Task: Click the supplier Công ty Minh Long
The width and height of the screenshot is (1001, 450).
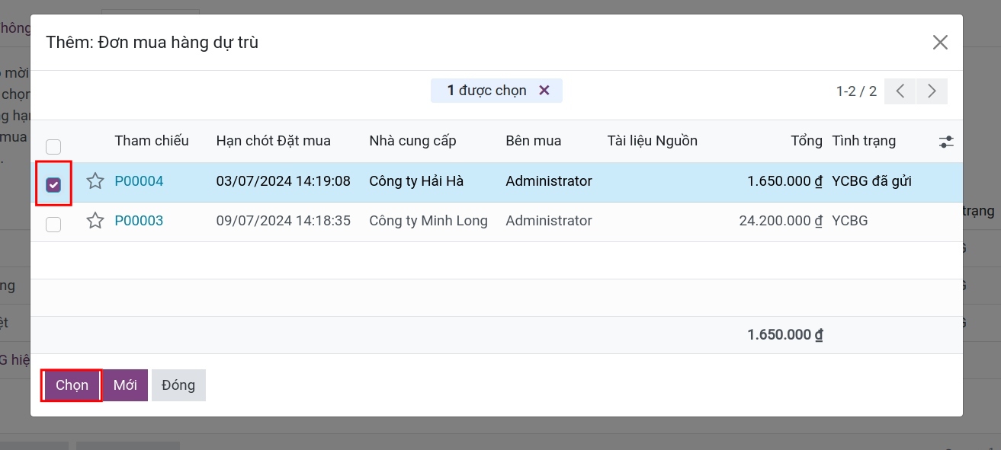Action: tap(428, 221)
